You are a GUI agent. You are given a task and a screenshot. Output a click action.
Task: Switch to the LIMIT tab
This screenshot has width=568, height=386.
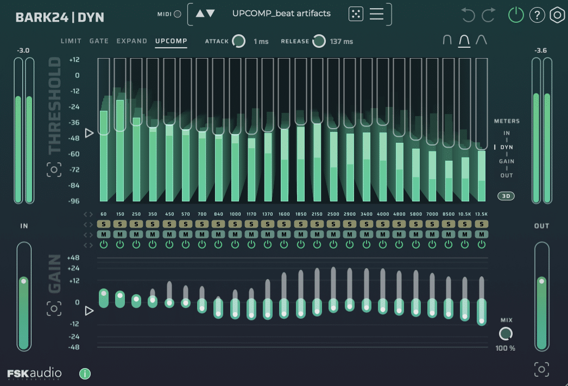coord(71,40)
